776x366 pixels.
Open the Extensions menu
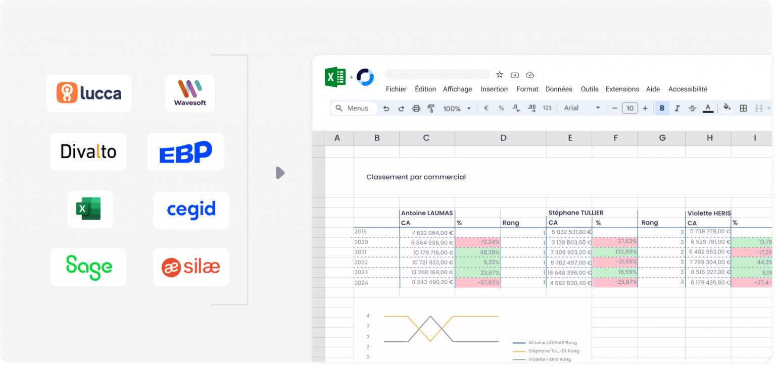click(x=622, y=89)
